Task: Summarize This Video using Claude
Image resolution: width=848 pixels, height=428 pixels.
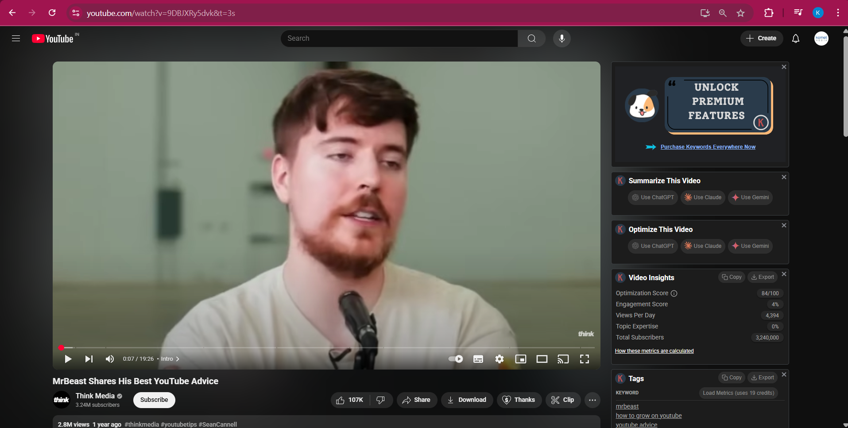Action: click(703, 197)
